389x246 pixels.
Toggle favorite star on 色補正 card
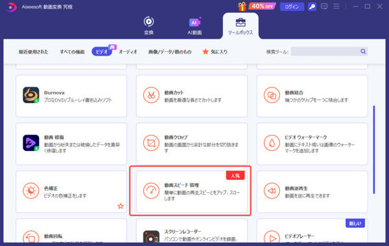121,206
